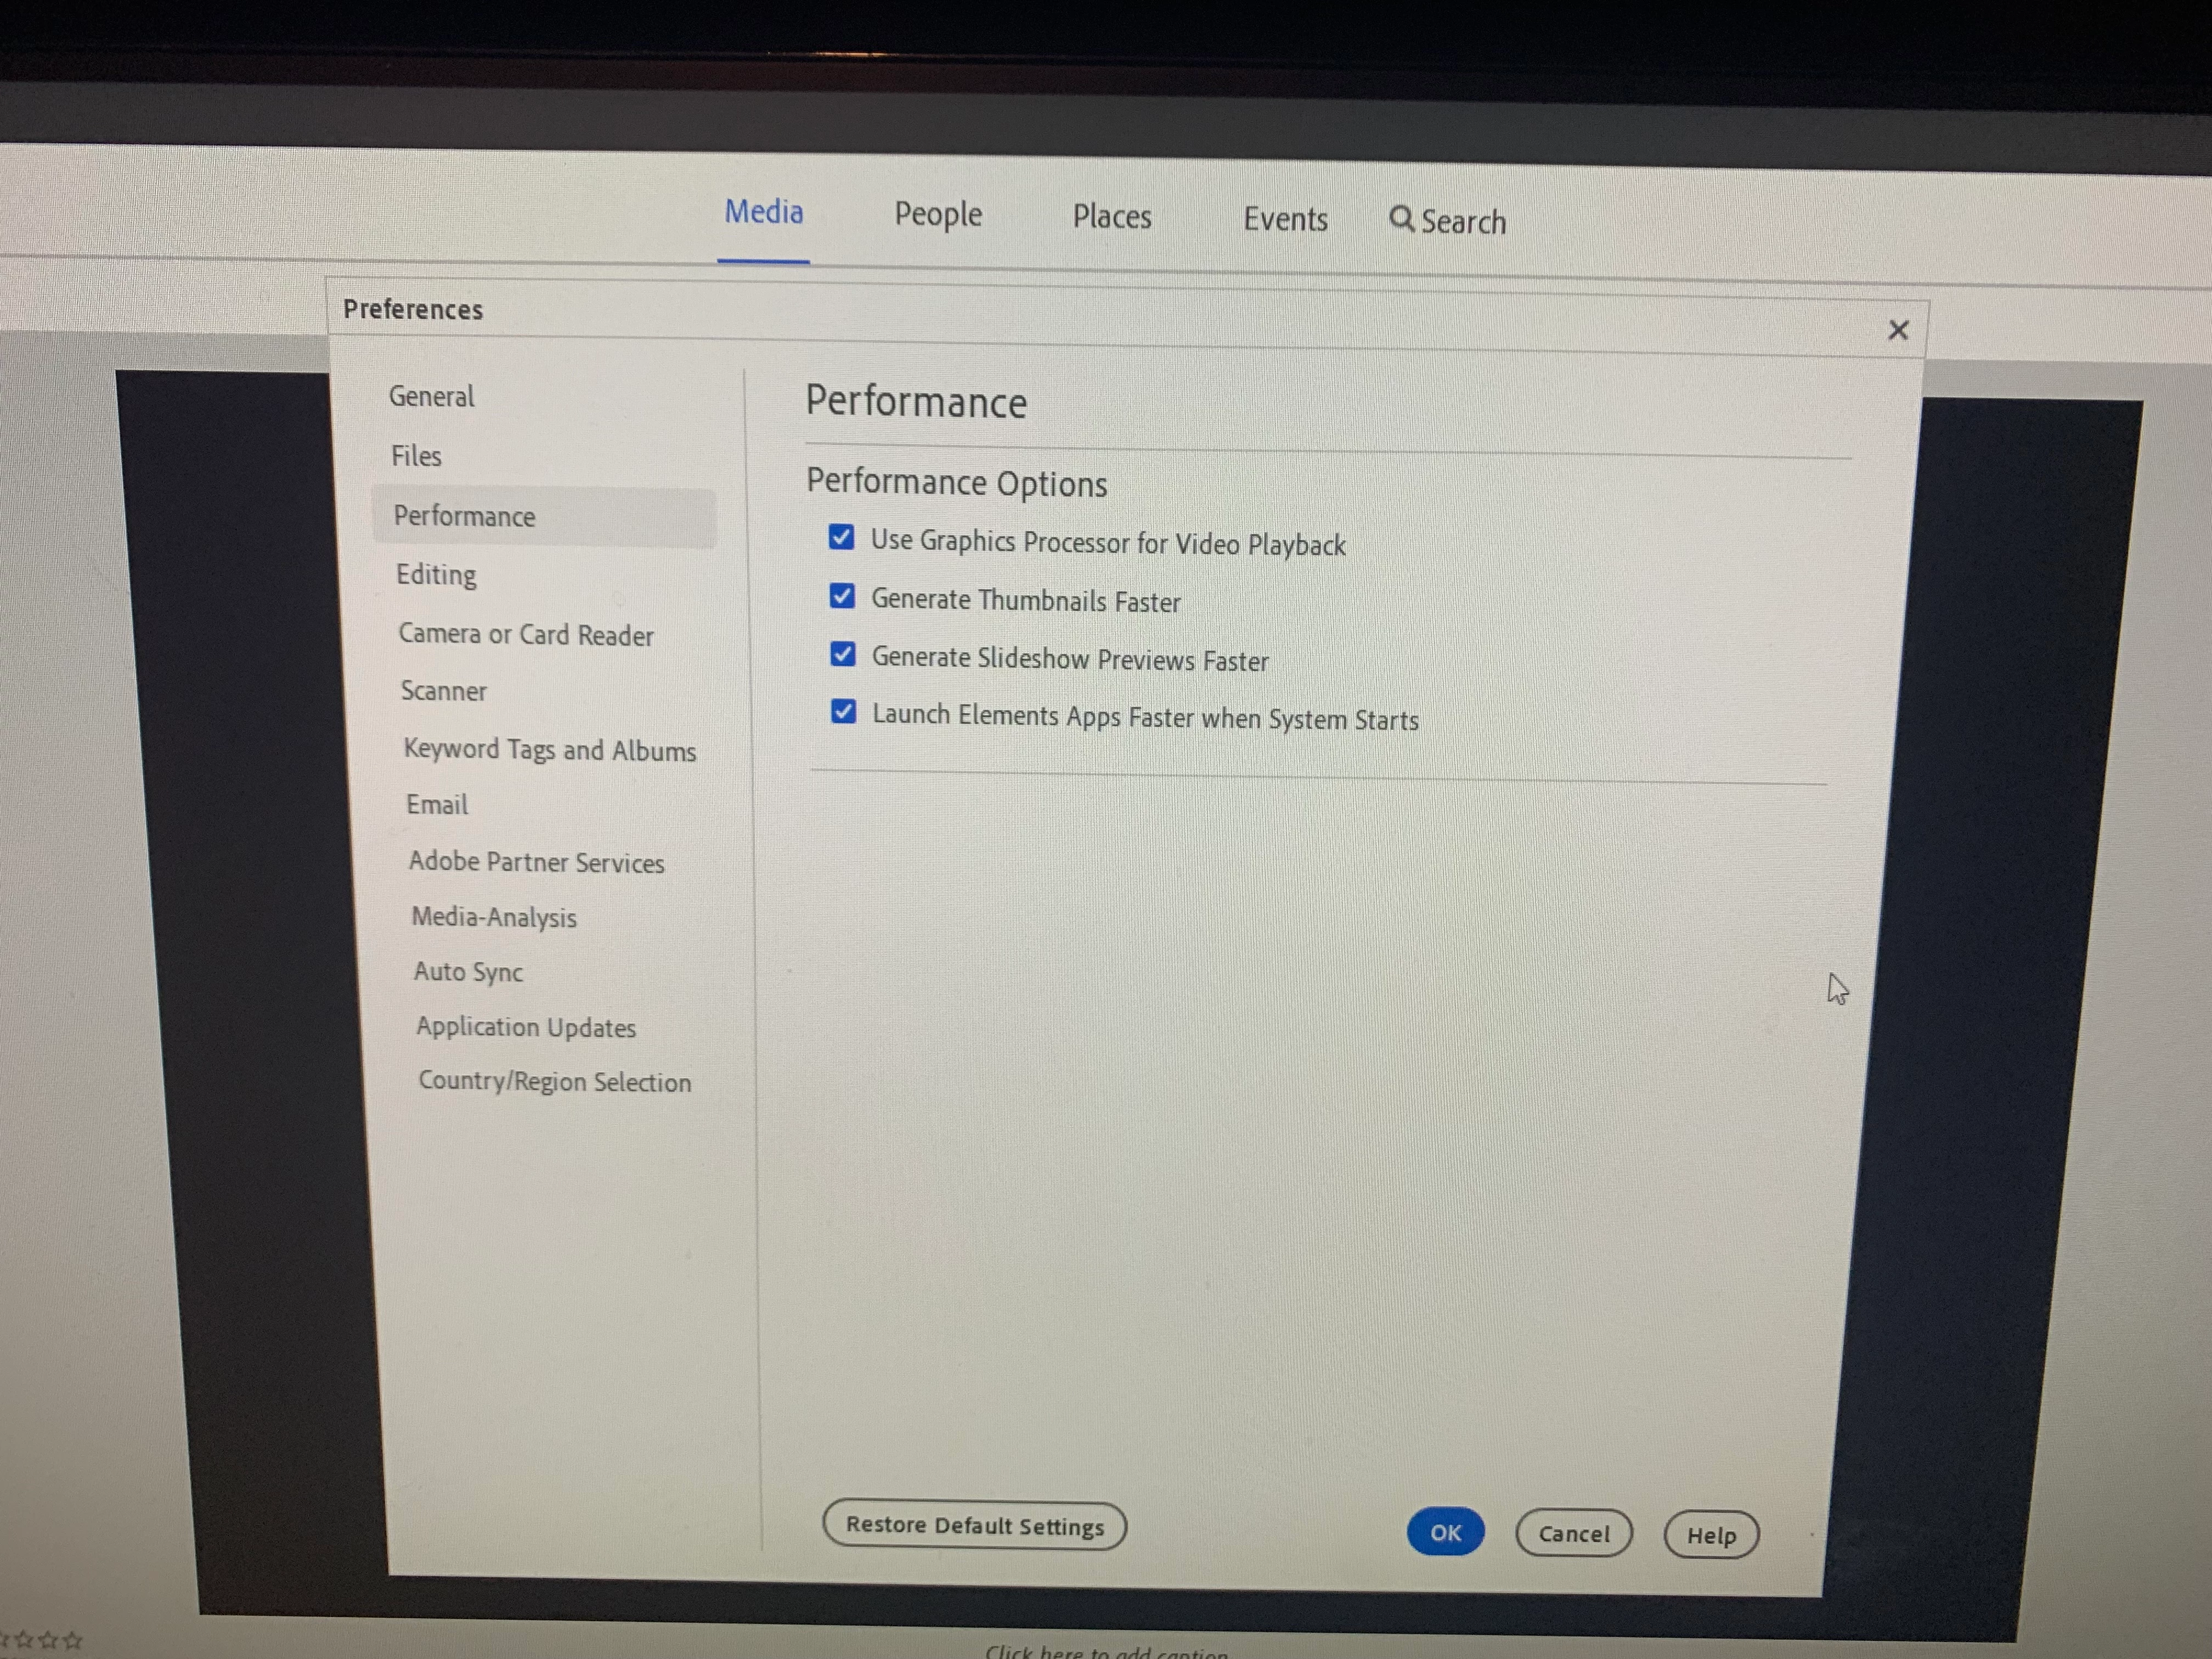Choose Camera or Card Reader category
This screenshot has width=2212, height=1659.
[526, 635]
